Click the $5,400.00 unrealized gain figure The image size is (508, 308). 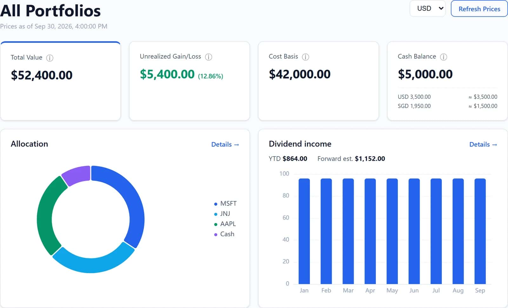point(167,74)
